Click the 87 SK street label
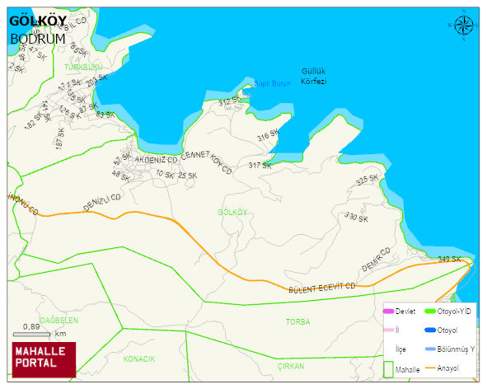 tap(88, 108)
